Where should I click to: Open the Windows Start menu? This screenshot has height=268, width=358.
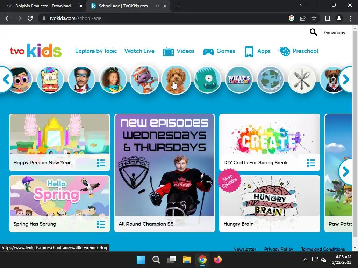click(x=141, y=260)
